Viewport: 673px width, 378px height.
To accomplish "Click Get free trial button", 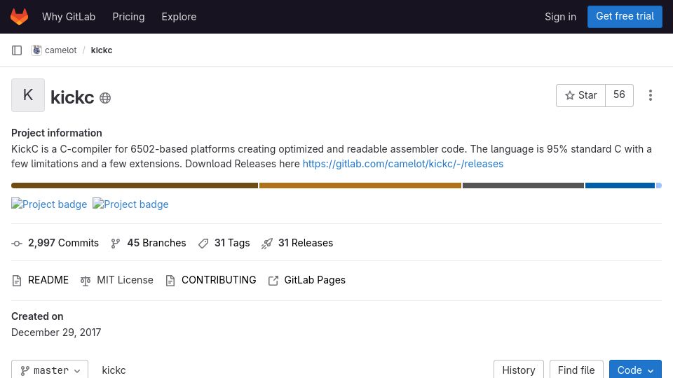I will 625,16.
